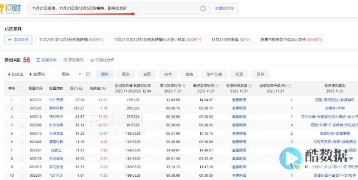This screenshot has height=180, width=358.
Task: Select the 股利 indicator tab
Action: 260,74
